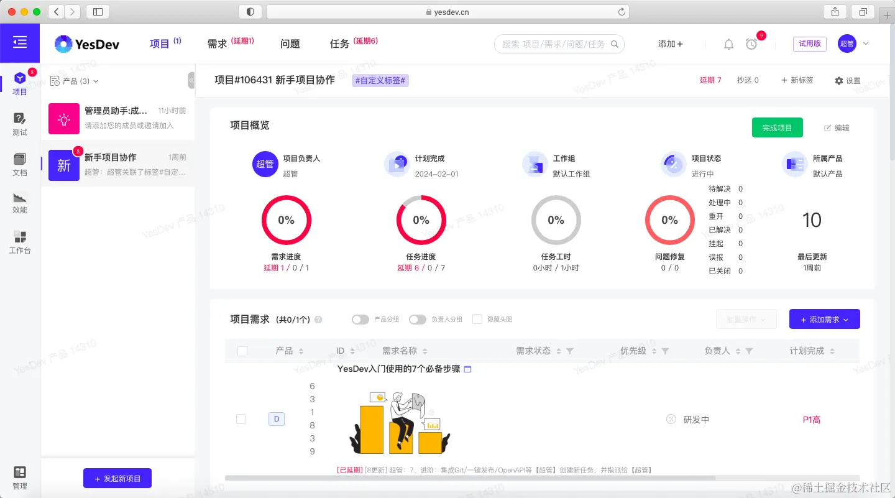The height and width of the screenshot is (498, 895).
Task: Open the notification bell
Action: [729, 44]
